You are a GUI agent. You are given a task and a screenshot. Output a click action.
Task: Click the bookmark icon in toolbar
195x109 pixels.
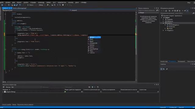[x=63, y=5]
